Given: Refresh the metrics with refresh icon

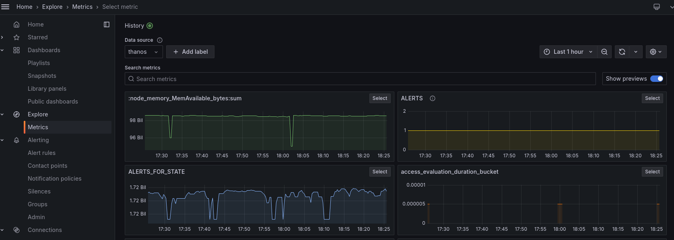Looking at the screenshot, I should click(622, 52).
